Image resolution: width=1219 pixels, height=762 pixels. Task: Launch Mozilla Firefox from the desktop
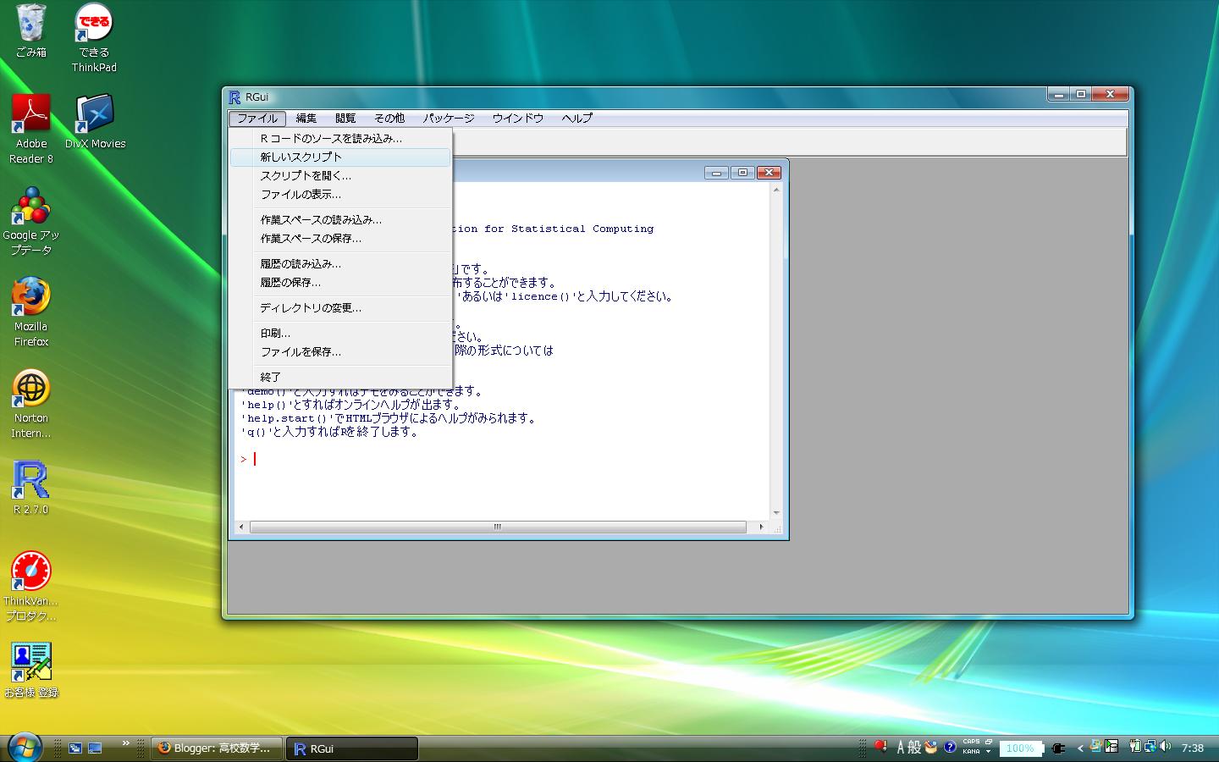tap(31, 312)
